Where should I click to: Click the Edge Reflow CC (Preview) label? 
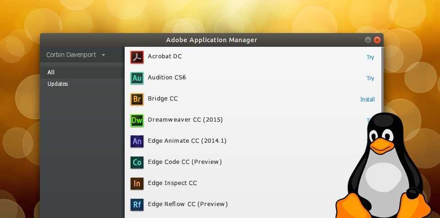(187, 204)
